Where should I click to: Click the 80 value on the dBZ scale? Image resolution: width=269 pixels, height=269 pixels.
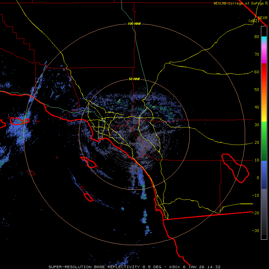tap(257, 37)
